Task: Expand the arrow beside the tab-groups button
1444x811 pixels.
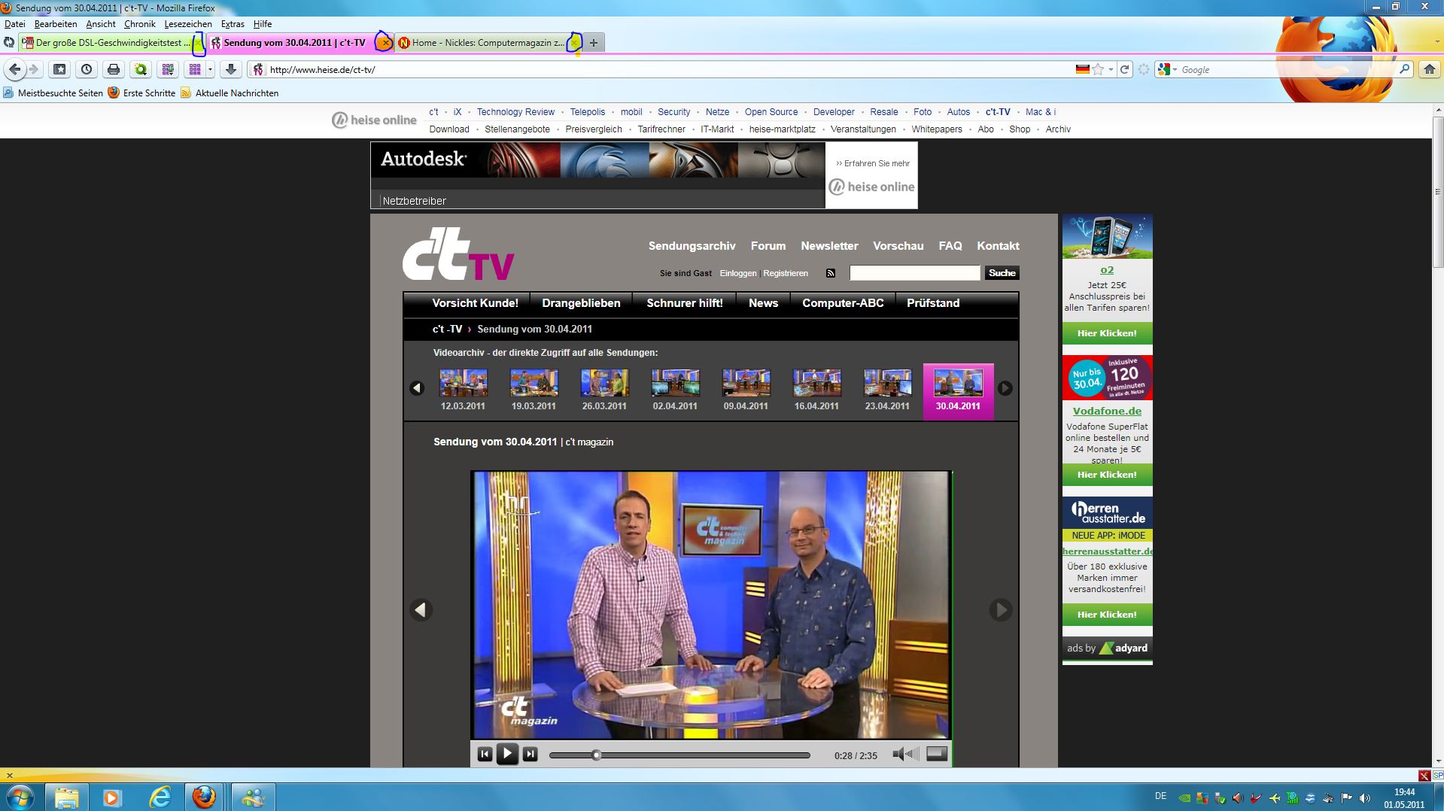Action: point(210,69)
